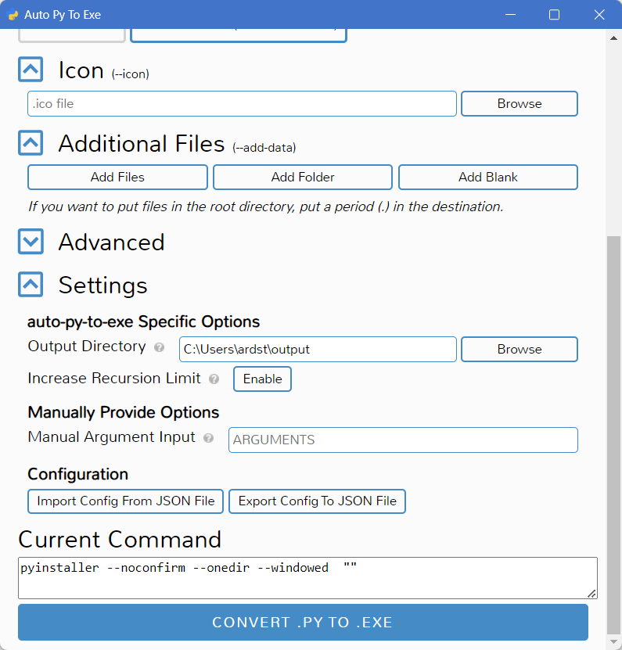
Task: Collapse the Icon section
Action: pyautogui.click(x=30, y=69)
